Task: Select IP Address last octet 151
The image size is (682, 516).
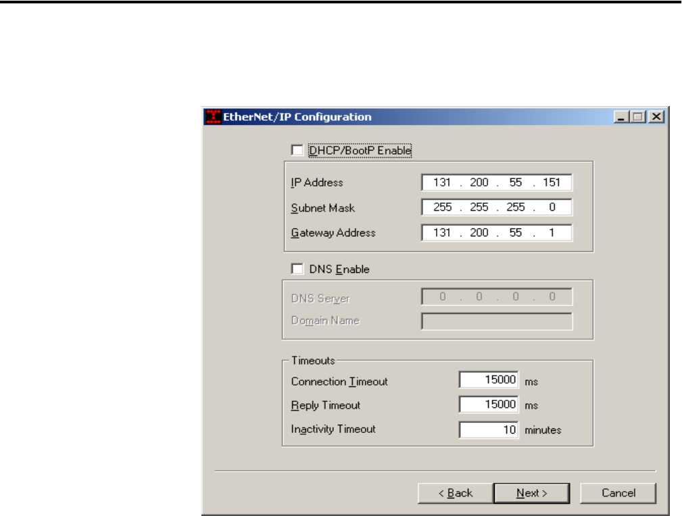Action: tap(552, 182)
